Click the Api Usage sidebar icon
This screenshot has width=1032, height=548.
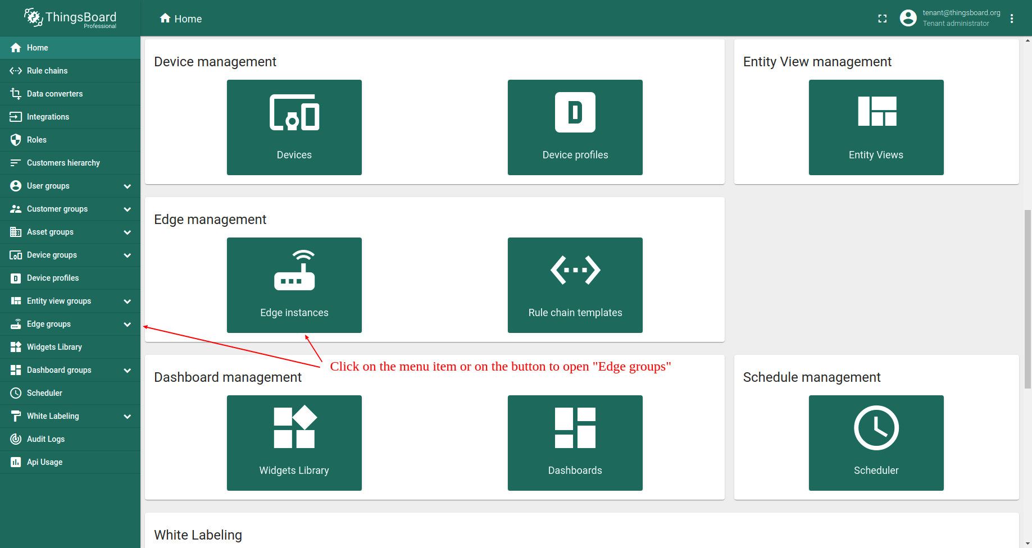point(16,462)
